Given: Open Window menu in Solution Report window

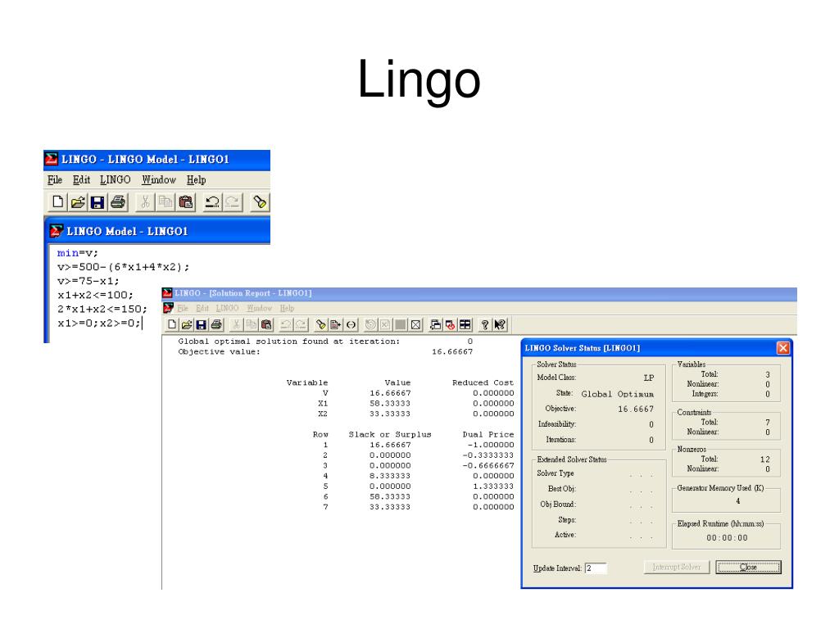Looking at the screenshot, I should pos(260,308).
